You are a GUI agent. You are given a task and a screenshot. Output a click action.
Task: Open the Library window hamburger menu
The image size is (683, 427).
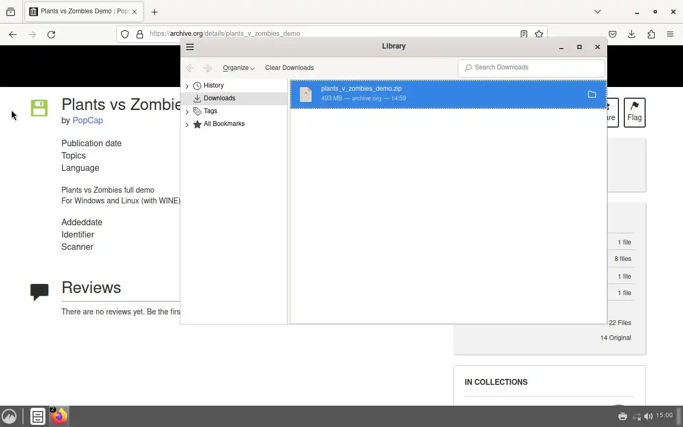(189, 47)
